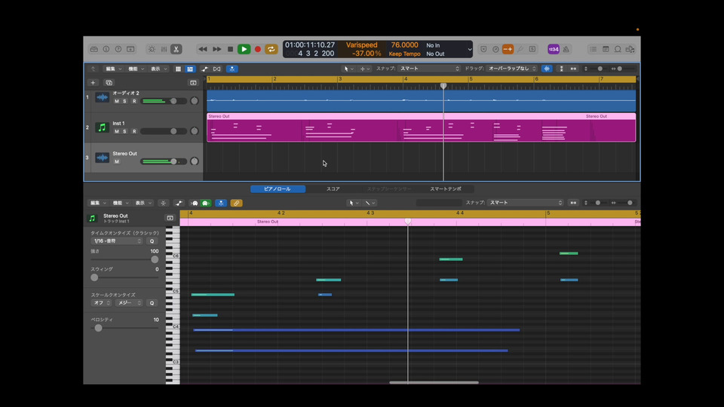The width and height of the screenshot is (724, 407).
Task: Open tracks area 機能 menu
Action: click(136, 69)
